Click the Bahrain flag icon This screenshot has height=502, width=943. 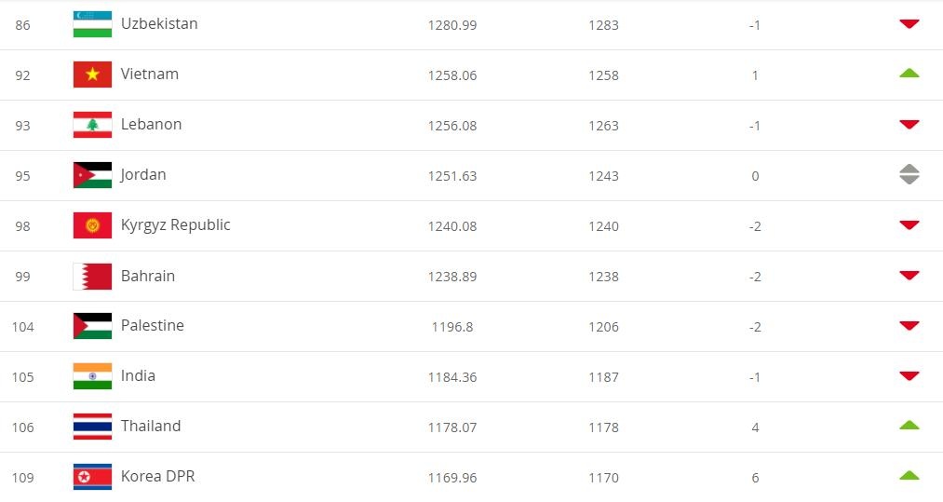coord(92,276)
